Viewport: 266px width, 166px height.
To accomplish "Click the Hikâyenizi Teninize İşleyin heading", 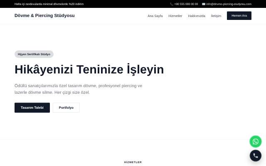I will tap(89, 69).
